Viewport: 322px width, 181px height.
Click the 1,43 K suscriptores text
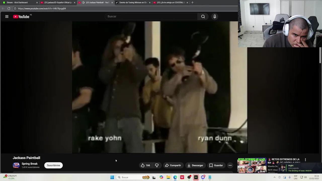coord(30,167)
